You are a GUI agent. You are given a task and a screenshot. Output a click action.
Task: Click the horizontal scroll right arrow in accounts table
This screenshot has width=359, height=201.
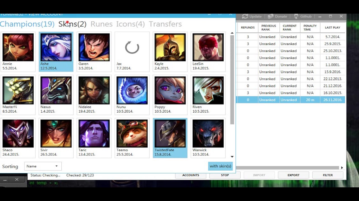click(342, 167)
